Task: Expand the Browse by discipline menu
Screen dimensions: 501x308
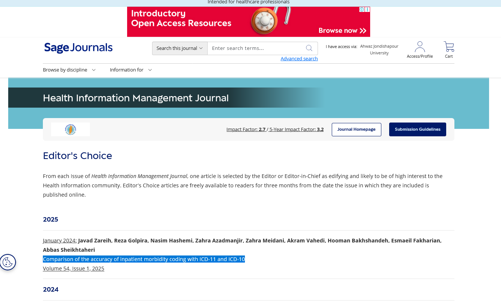Action: tap(69, 70)
